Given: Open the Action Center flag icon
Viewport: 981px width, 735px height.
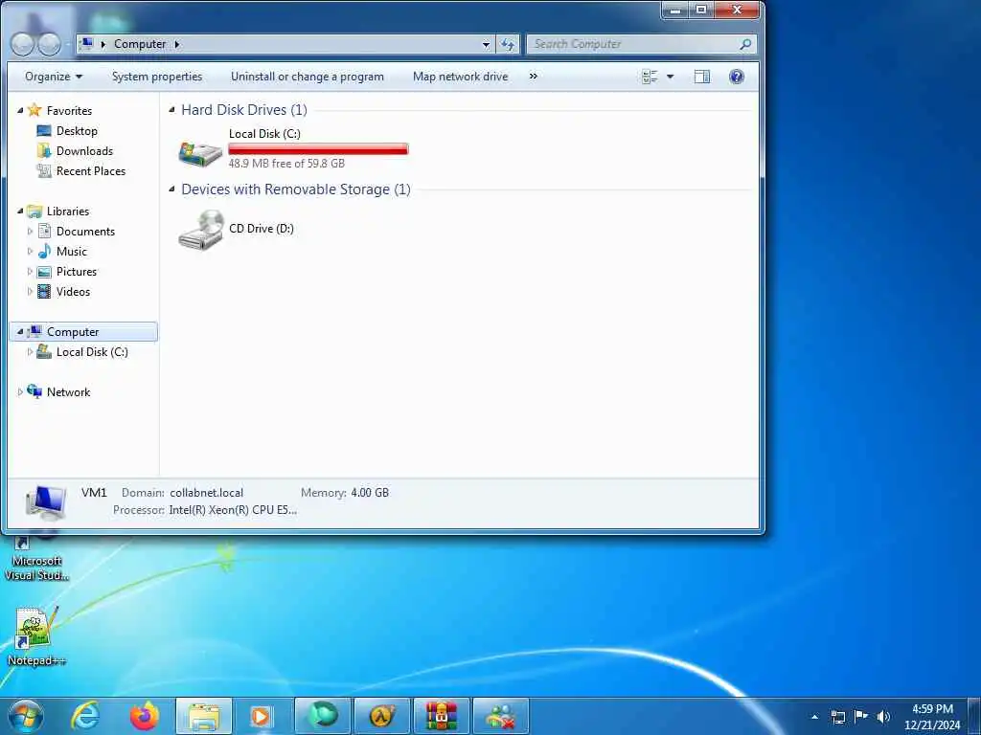Looking at the screenshot, I should tap(861, 716).
